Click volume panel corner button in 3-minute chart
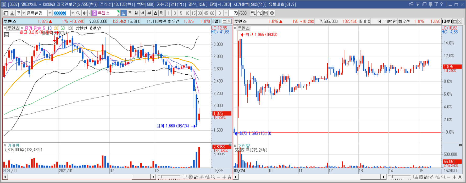Image resolution: width=466 pixels, height=183 pixels. [460, 145]
